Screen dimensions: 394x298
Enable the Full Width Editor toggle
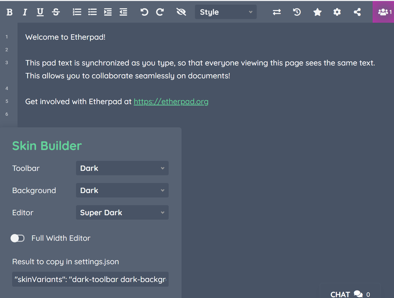point(17,238)
